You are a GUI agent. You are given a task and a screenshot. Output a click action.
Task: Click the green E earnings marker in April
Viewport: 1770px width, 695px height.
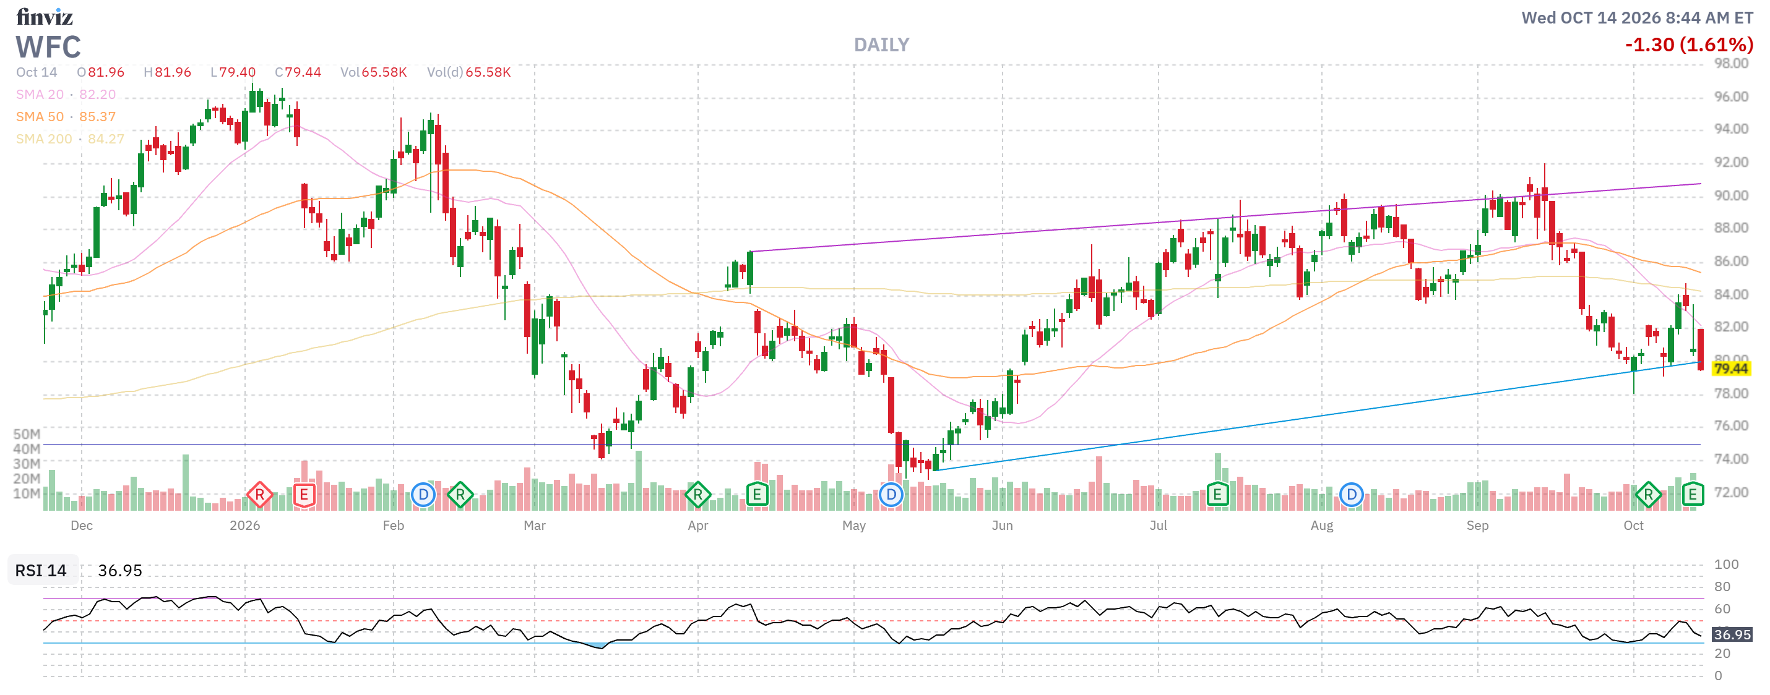click(756, 495)
